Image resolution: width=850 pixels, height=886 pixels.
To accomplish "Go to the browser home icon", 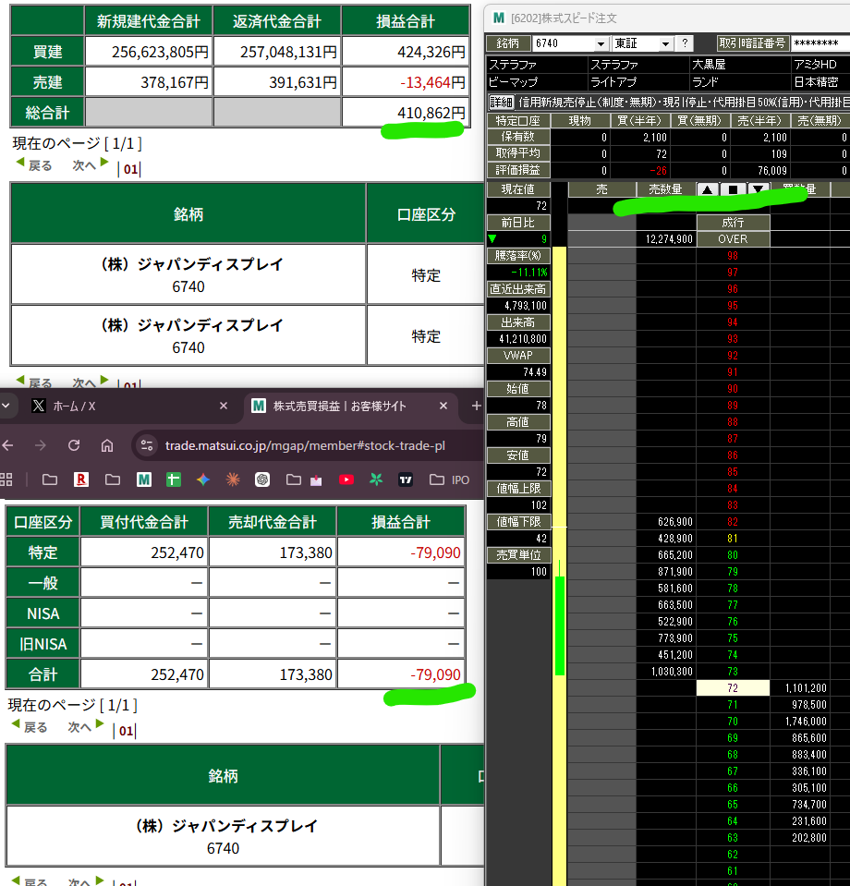I will (x=107, y=445).
